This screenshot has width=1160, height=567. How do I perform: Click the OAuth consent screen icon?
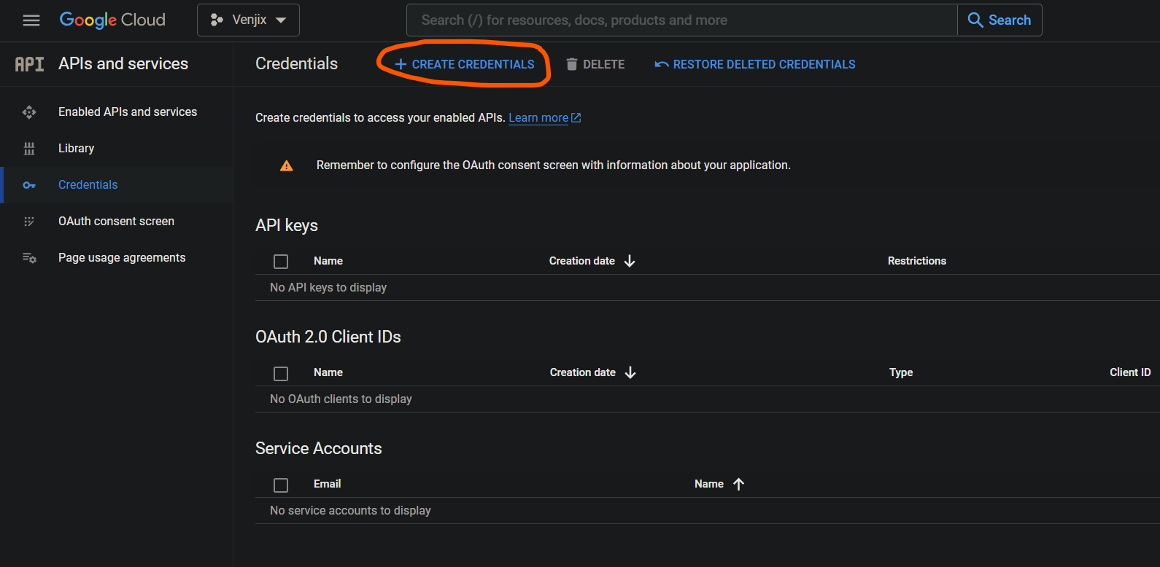[29, 221]
